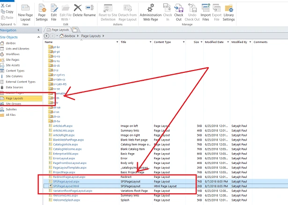This screenshot has width=288, height=205.
Task: Collapse the Site Objects section
Action: tap(38, 37)
